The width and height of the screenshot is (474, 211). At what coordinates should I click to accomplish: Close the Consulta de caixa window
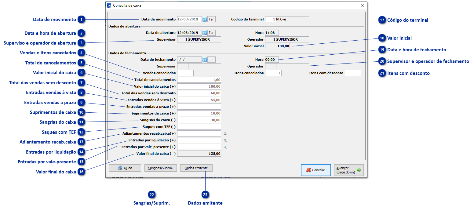[362, 5]
